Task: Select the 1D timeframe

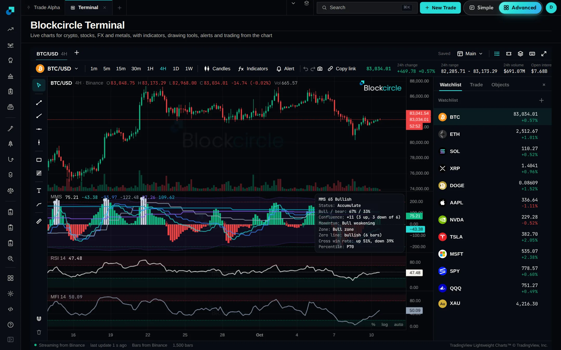Action: pyautogui.click(x=176, y=69)
